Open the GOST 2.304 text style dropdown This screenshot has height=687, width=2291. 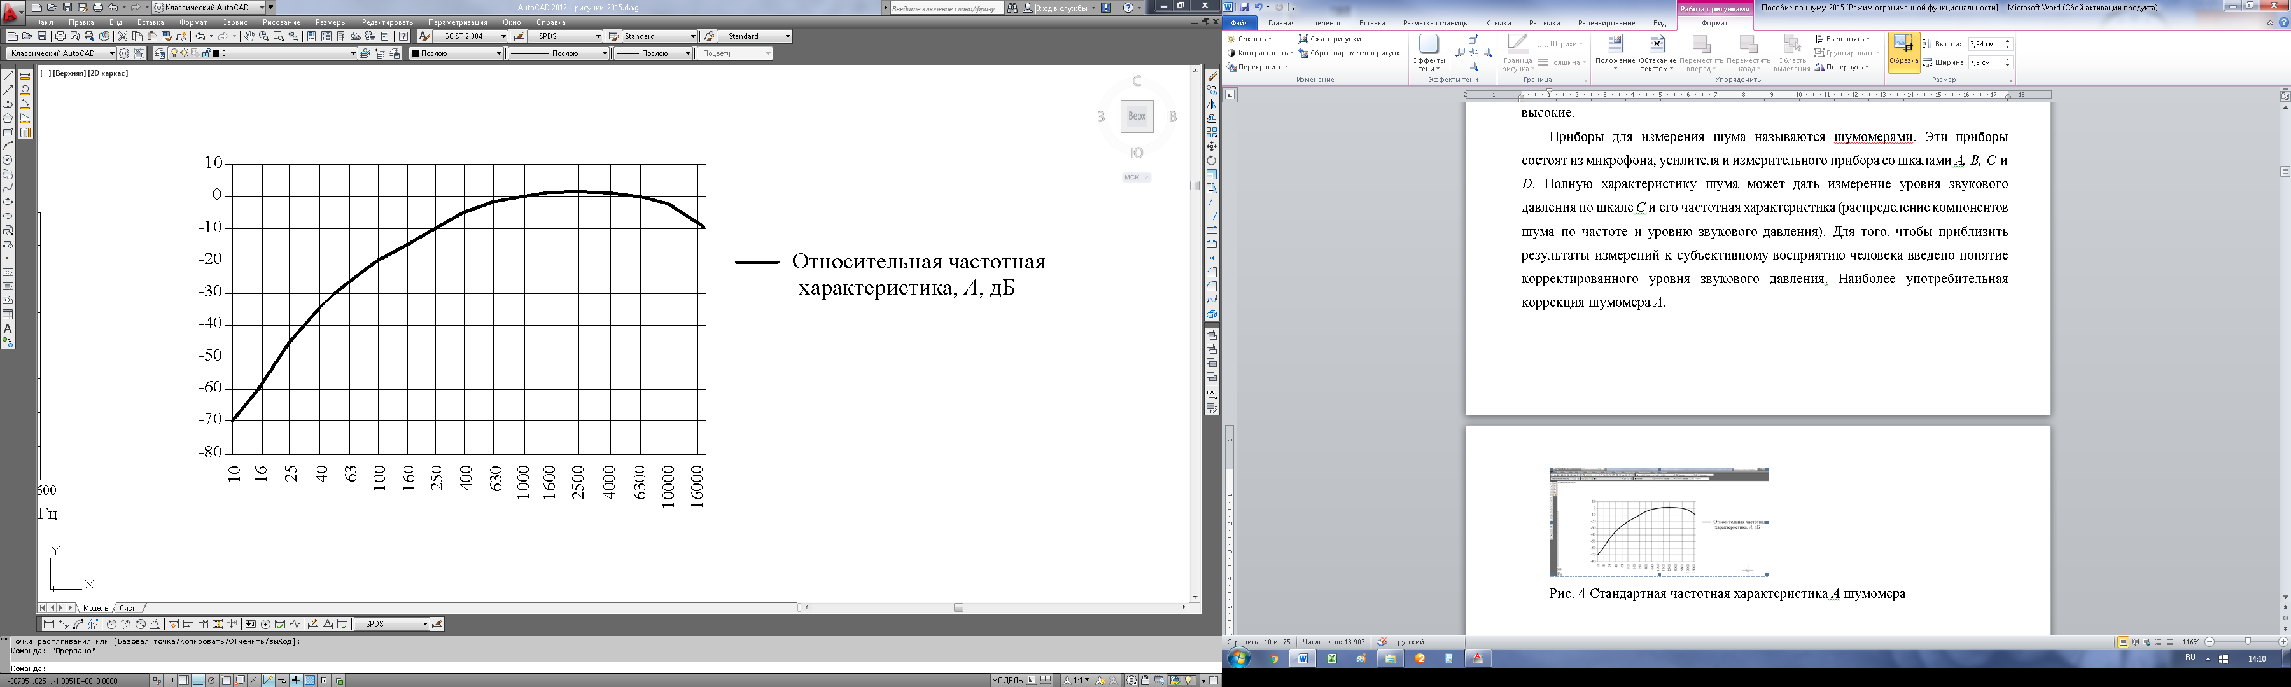coord(503,36)
